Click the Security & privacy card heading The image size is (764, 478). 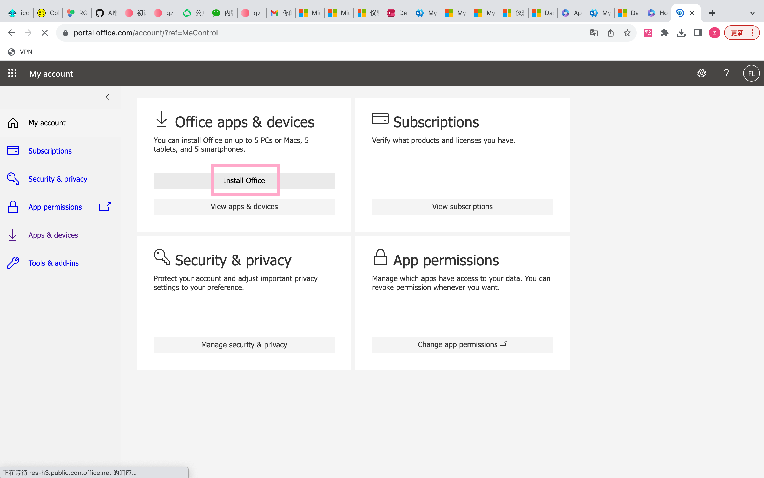233,260
